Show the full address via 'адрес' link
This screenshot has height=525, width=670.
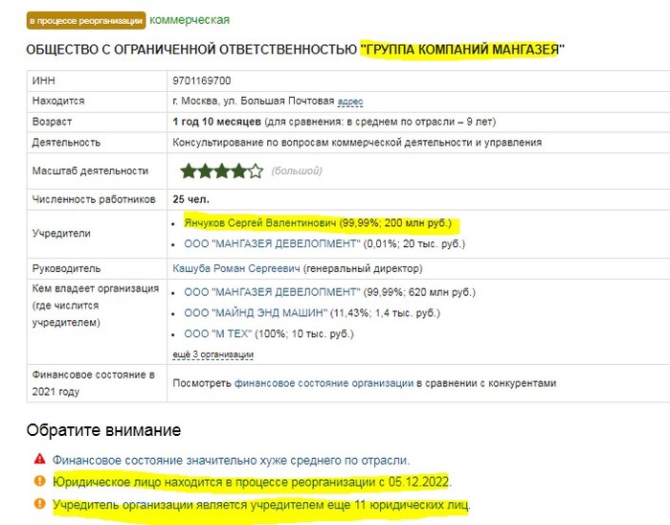tap(350, 102)
